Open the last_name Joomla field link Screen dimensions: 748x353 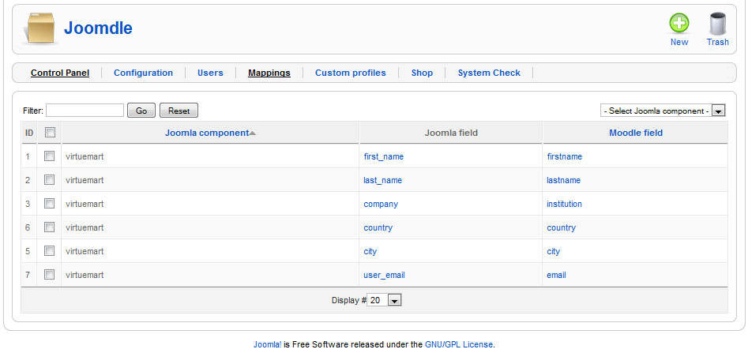[x=382, y=180]
